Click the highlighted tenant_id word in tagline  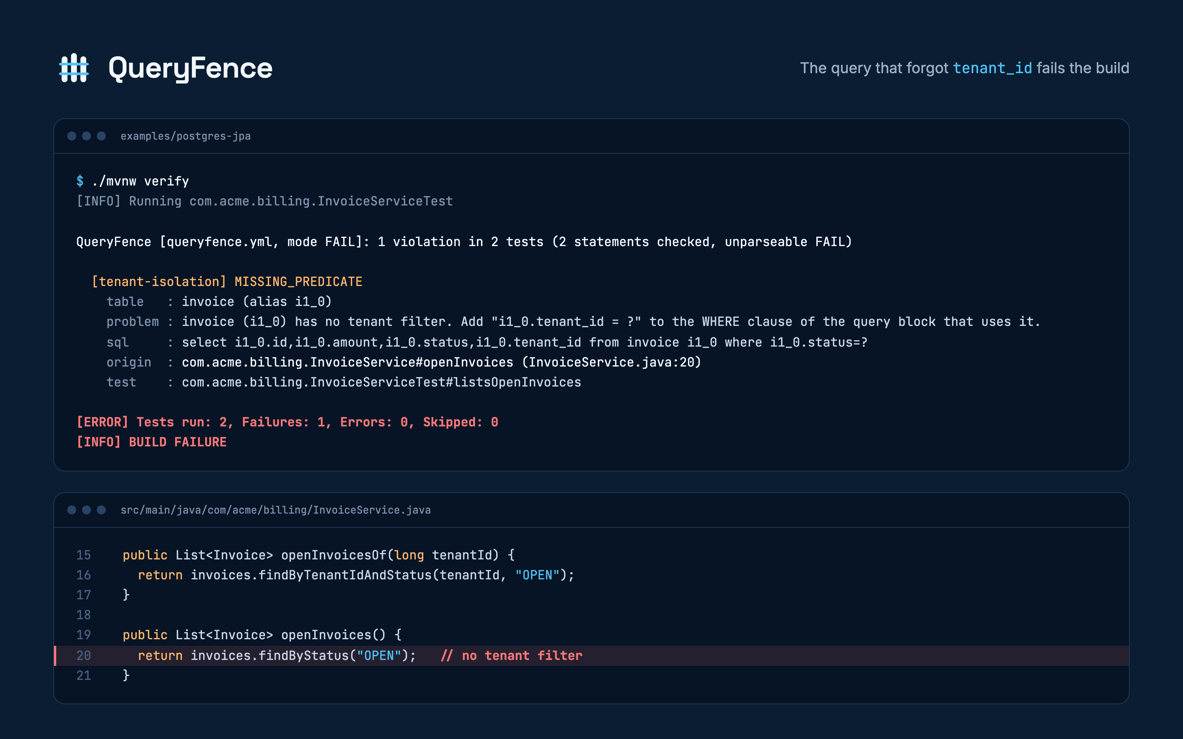[992, 68]
